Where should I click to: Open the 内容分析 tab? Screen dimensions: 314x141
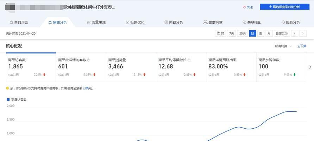(x=174, y=22)
